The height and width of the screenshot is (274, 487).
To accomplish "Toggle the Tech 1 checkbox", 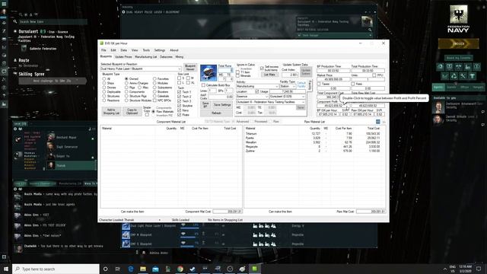I will [180, 92].
